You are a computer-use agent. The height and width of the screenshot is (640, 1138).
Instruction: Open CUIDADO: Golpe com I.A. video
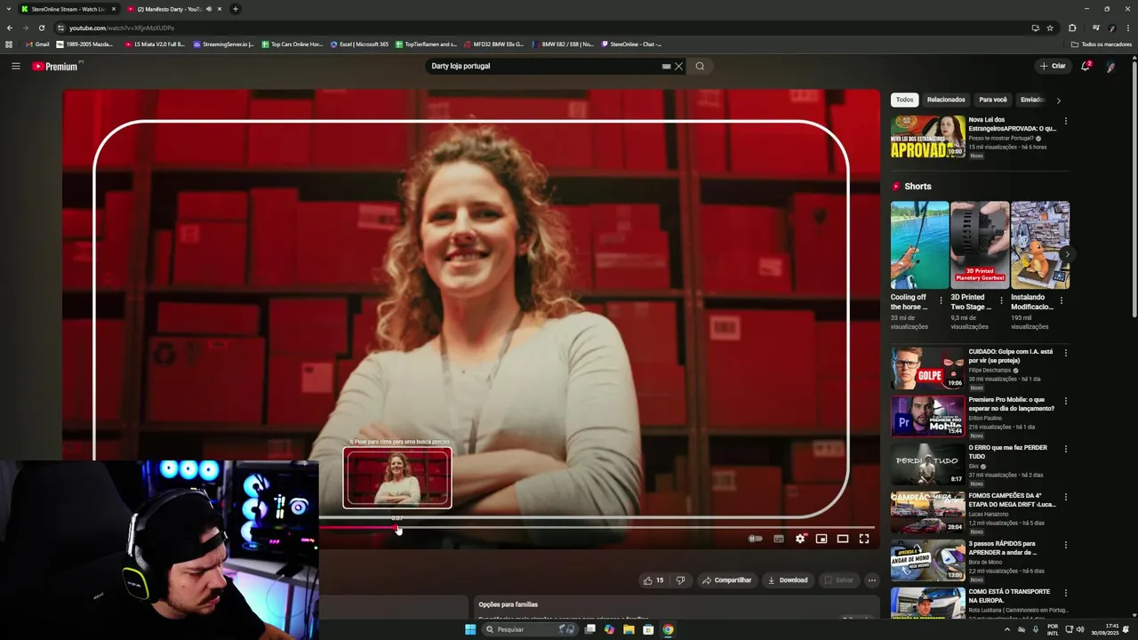[x=928, y=368]
